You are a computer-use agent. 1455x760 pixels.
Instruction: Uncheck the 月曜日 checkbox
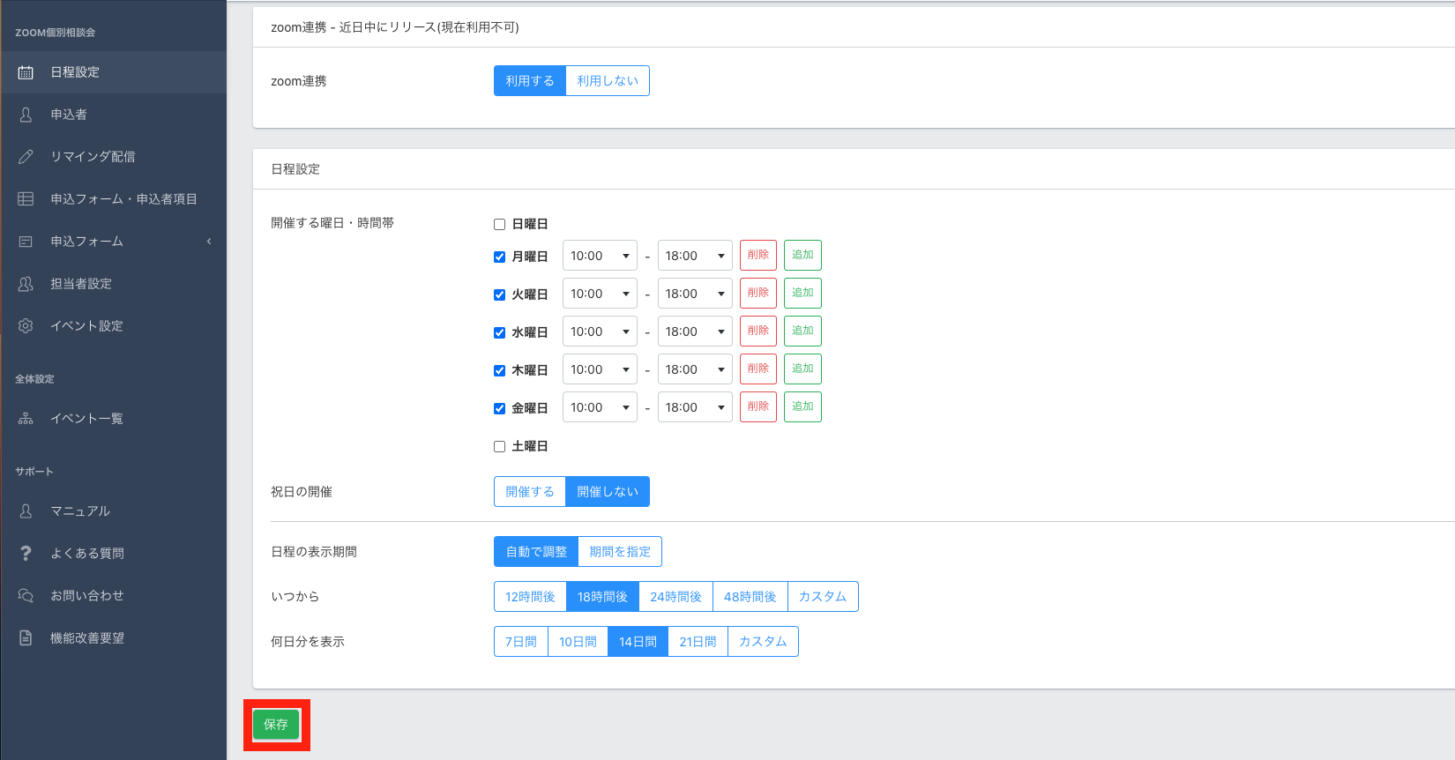(x=499, y=257)
